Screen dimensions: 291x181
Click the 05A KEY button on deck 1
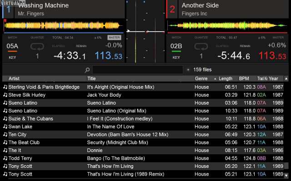(12, 51)
